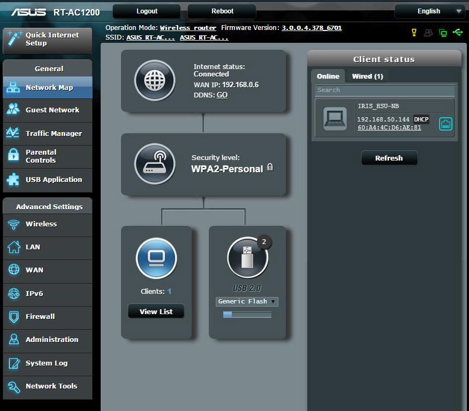
Task: Click the Logout button
Action: coord(147,11)
